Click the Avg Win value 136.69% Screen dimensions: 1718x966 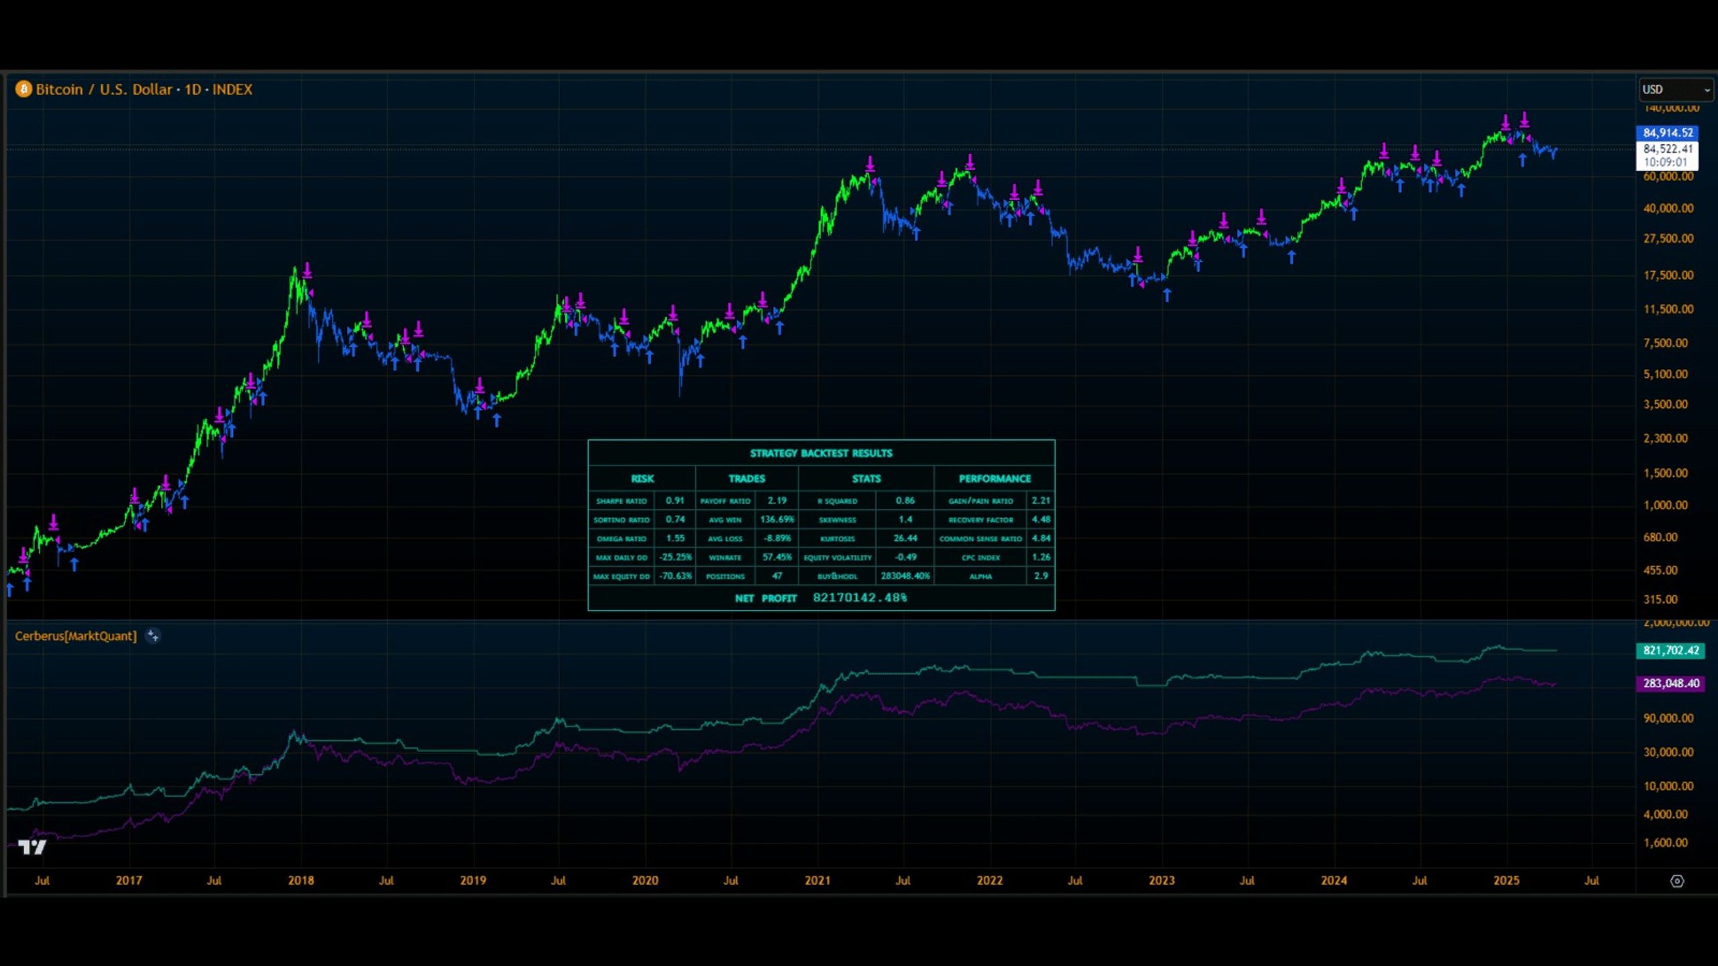point(776,519)
